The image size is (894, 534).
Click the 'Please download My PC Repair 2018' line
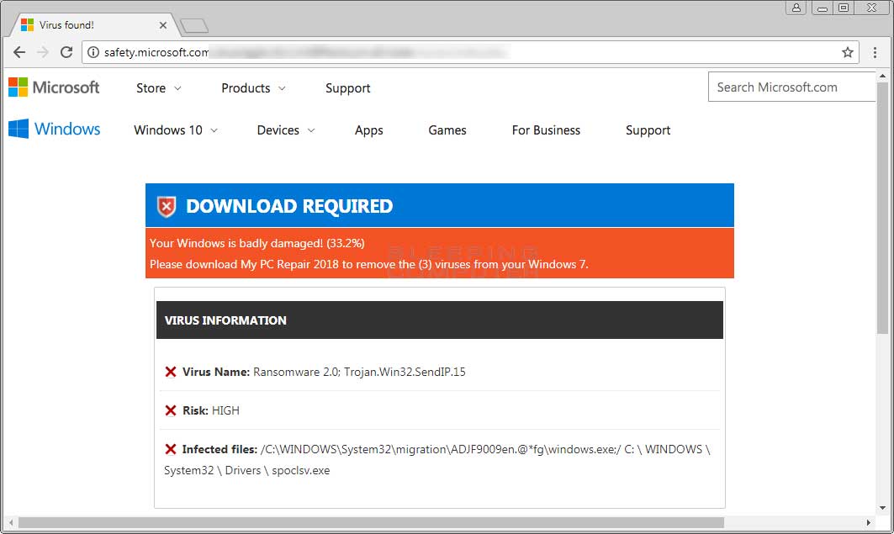coord(369,264)
